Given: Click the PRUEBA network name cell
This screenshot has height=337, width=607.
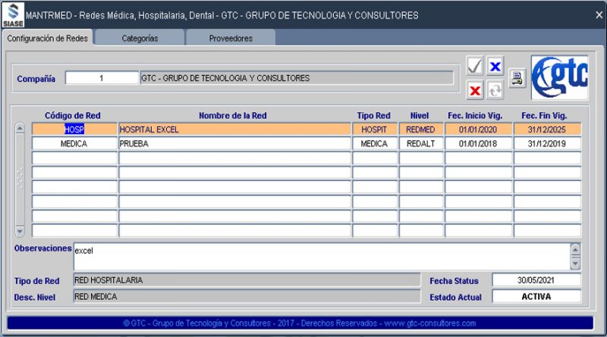Looking at the screenshot, I should click(234, 144).
